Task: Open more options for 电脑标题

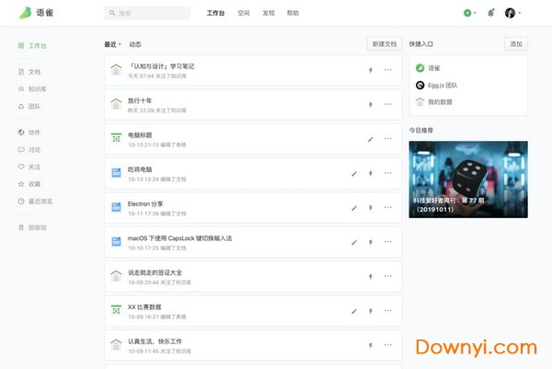Action: [388, 139]
